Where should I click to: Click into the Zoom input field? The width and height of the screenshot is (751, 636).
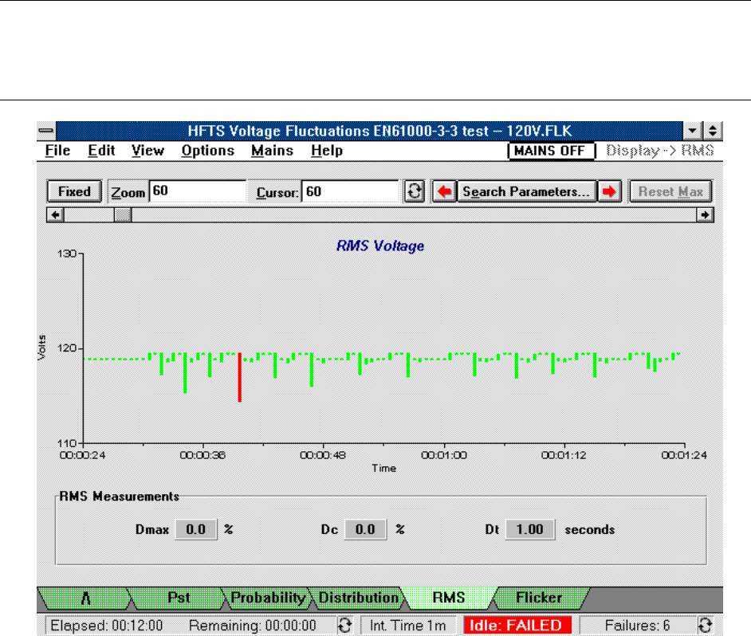(198, 192)
